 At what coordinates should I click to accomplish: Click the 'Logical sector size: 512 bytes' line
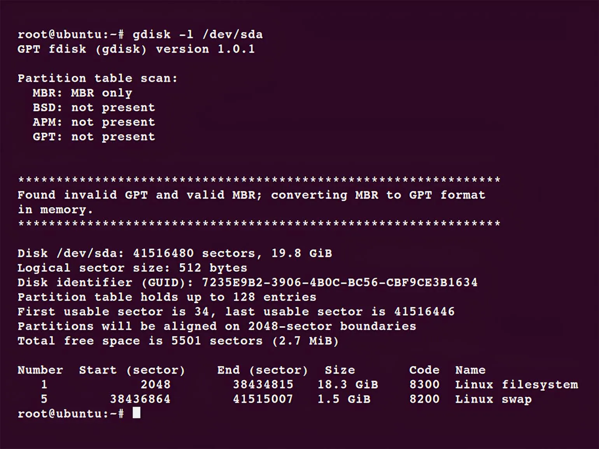click(132, 268)
